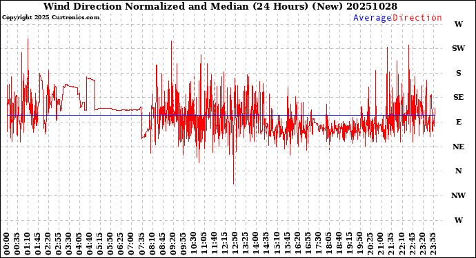
Task: Click the 08:10 time label
Action: 152,243
